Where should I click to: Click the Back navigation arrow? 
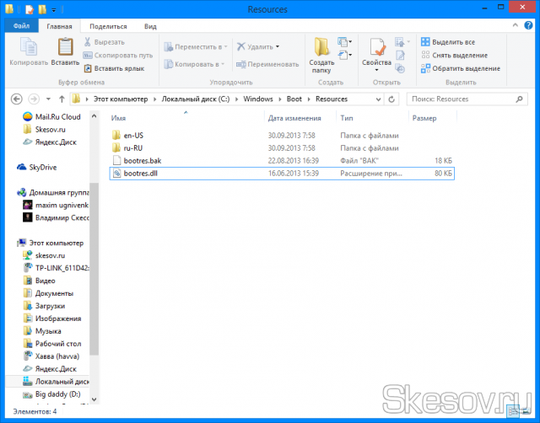pos(13,99)
